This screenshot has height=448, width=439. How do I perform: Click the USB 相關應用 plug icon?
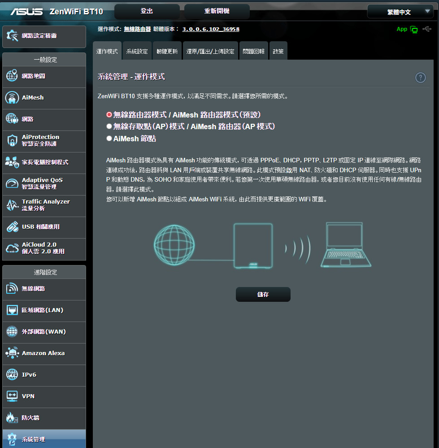point(12,226)
